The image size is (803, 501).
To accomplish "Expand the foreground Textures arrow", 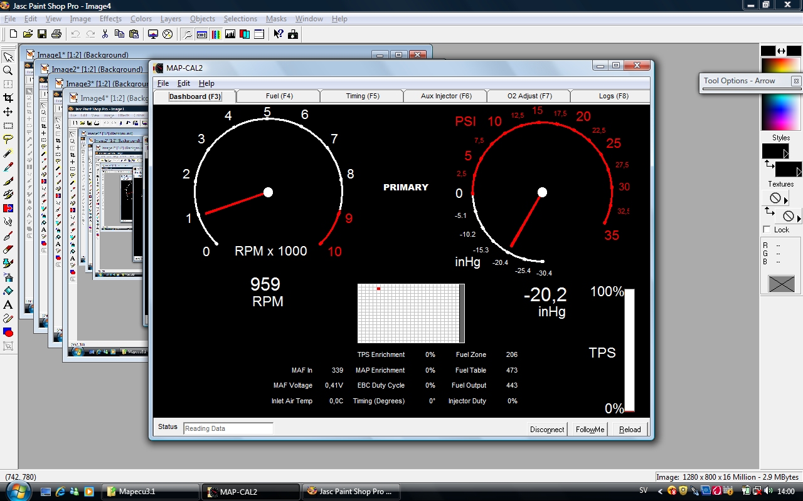I will pos(785,201).
